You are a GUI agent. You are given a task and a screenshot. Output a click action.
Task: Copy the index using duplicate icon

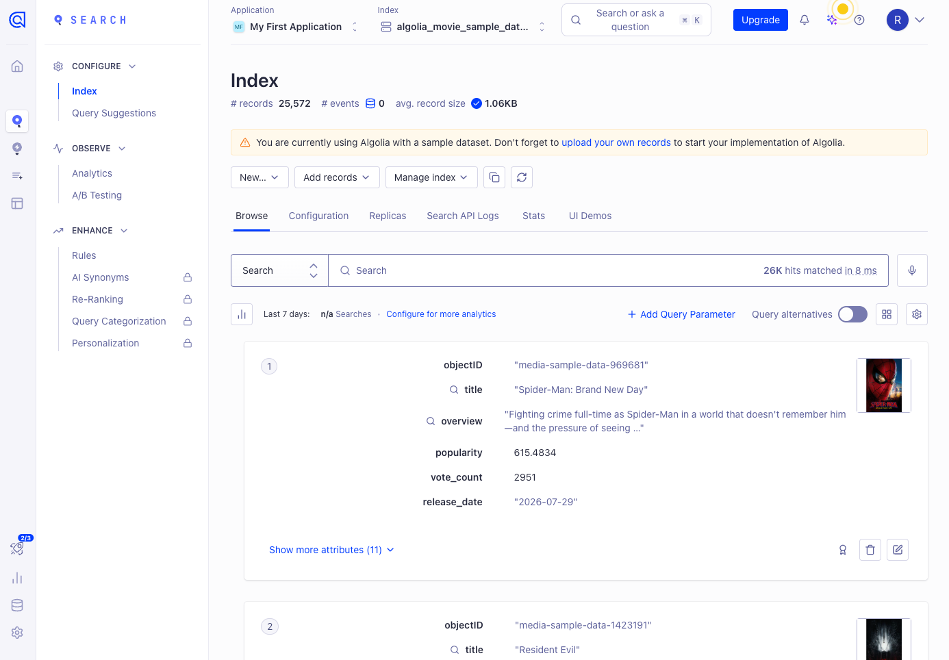point(494,177)
